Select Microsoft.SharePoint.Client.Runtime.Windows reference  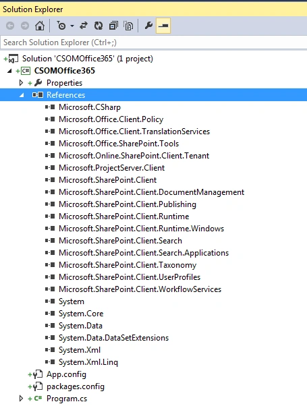pyautogui.click(x=141, y=229)
